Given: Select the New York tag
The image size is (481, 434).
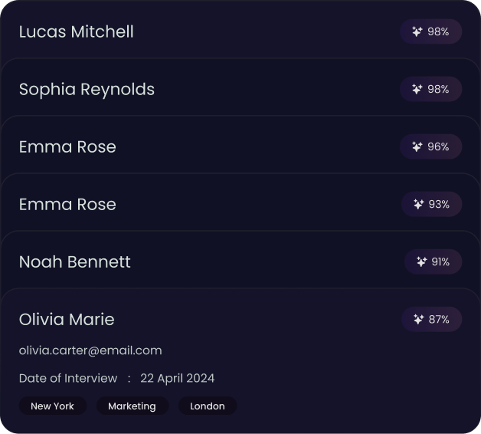Looking at the screenshot, I should [52, 406].
